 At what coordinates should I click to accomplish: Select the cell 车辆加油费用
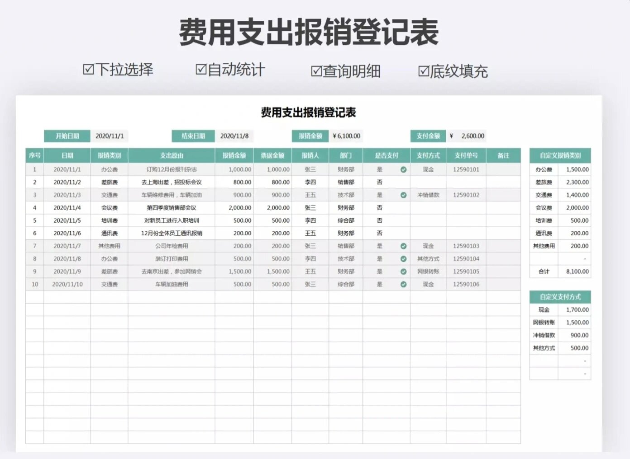coord(172,284)
